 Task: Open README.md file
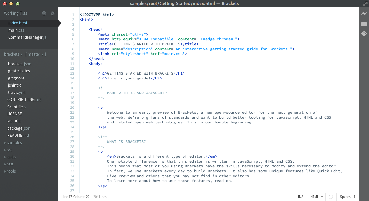(18, 135)
